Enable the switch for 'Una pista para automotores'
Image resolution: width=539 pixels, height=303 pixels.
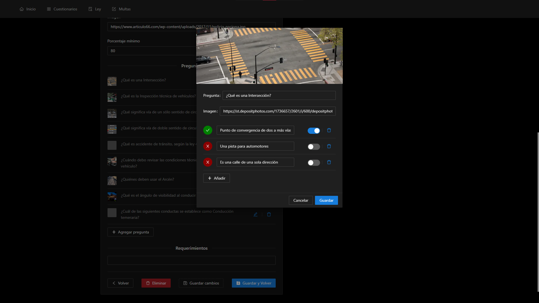[x=314, y=147]
